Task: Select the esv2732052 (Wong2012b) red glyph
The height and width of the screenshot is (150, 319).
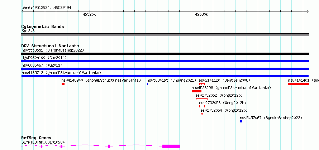Action: [x=201, y=99]
